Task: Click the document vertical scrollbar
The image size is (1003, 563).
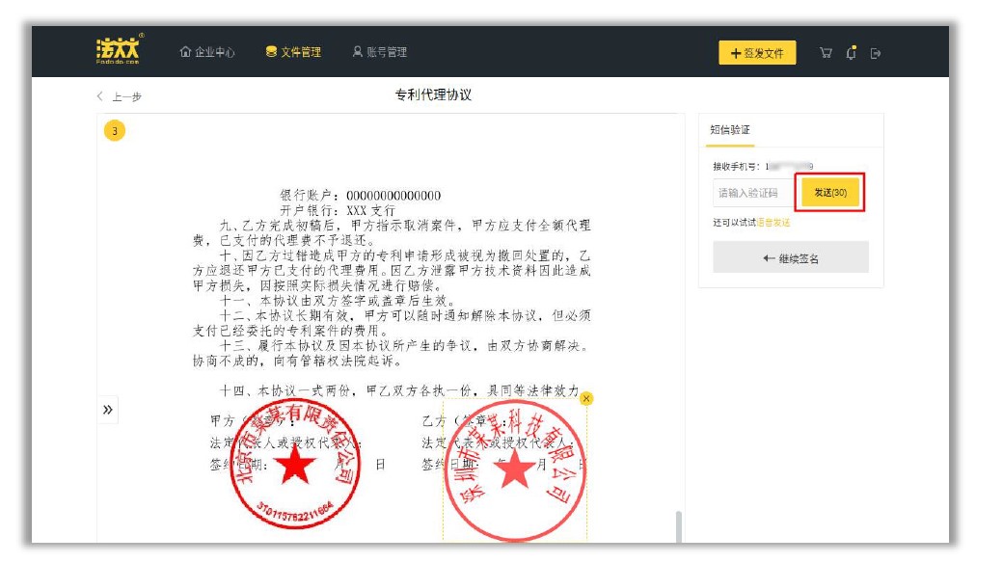Action: point(678,526)
